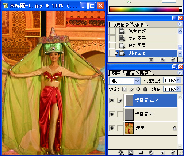Click the 背景 layer thumbnail

tap(129, 128)
